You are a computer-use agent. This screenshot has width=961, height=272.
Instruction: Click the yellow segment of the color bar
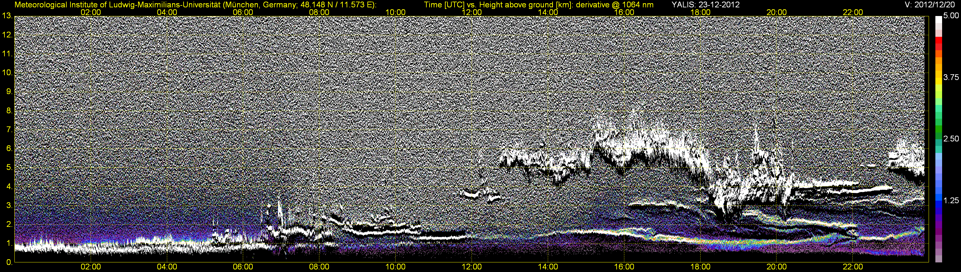(938, 81)
